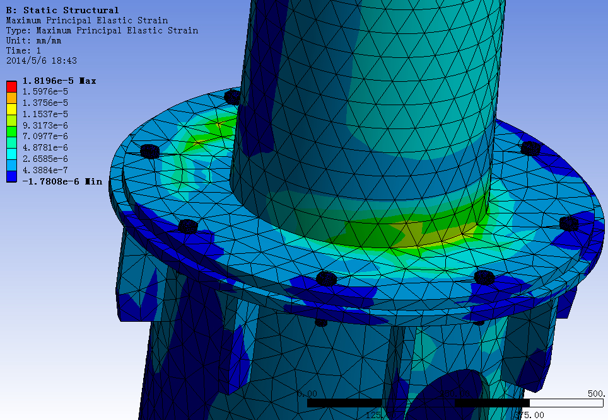Click legend value '7.0977e-6'

tap(45, 136)
